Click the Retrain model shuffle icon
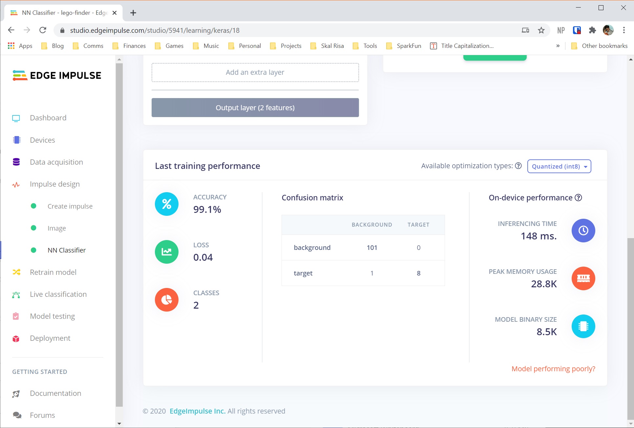 coord(16,272)
